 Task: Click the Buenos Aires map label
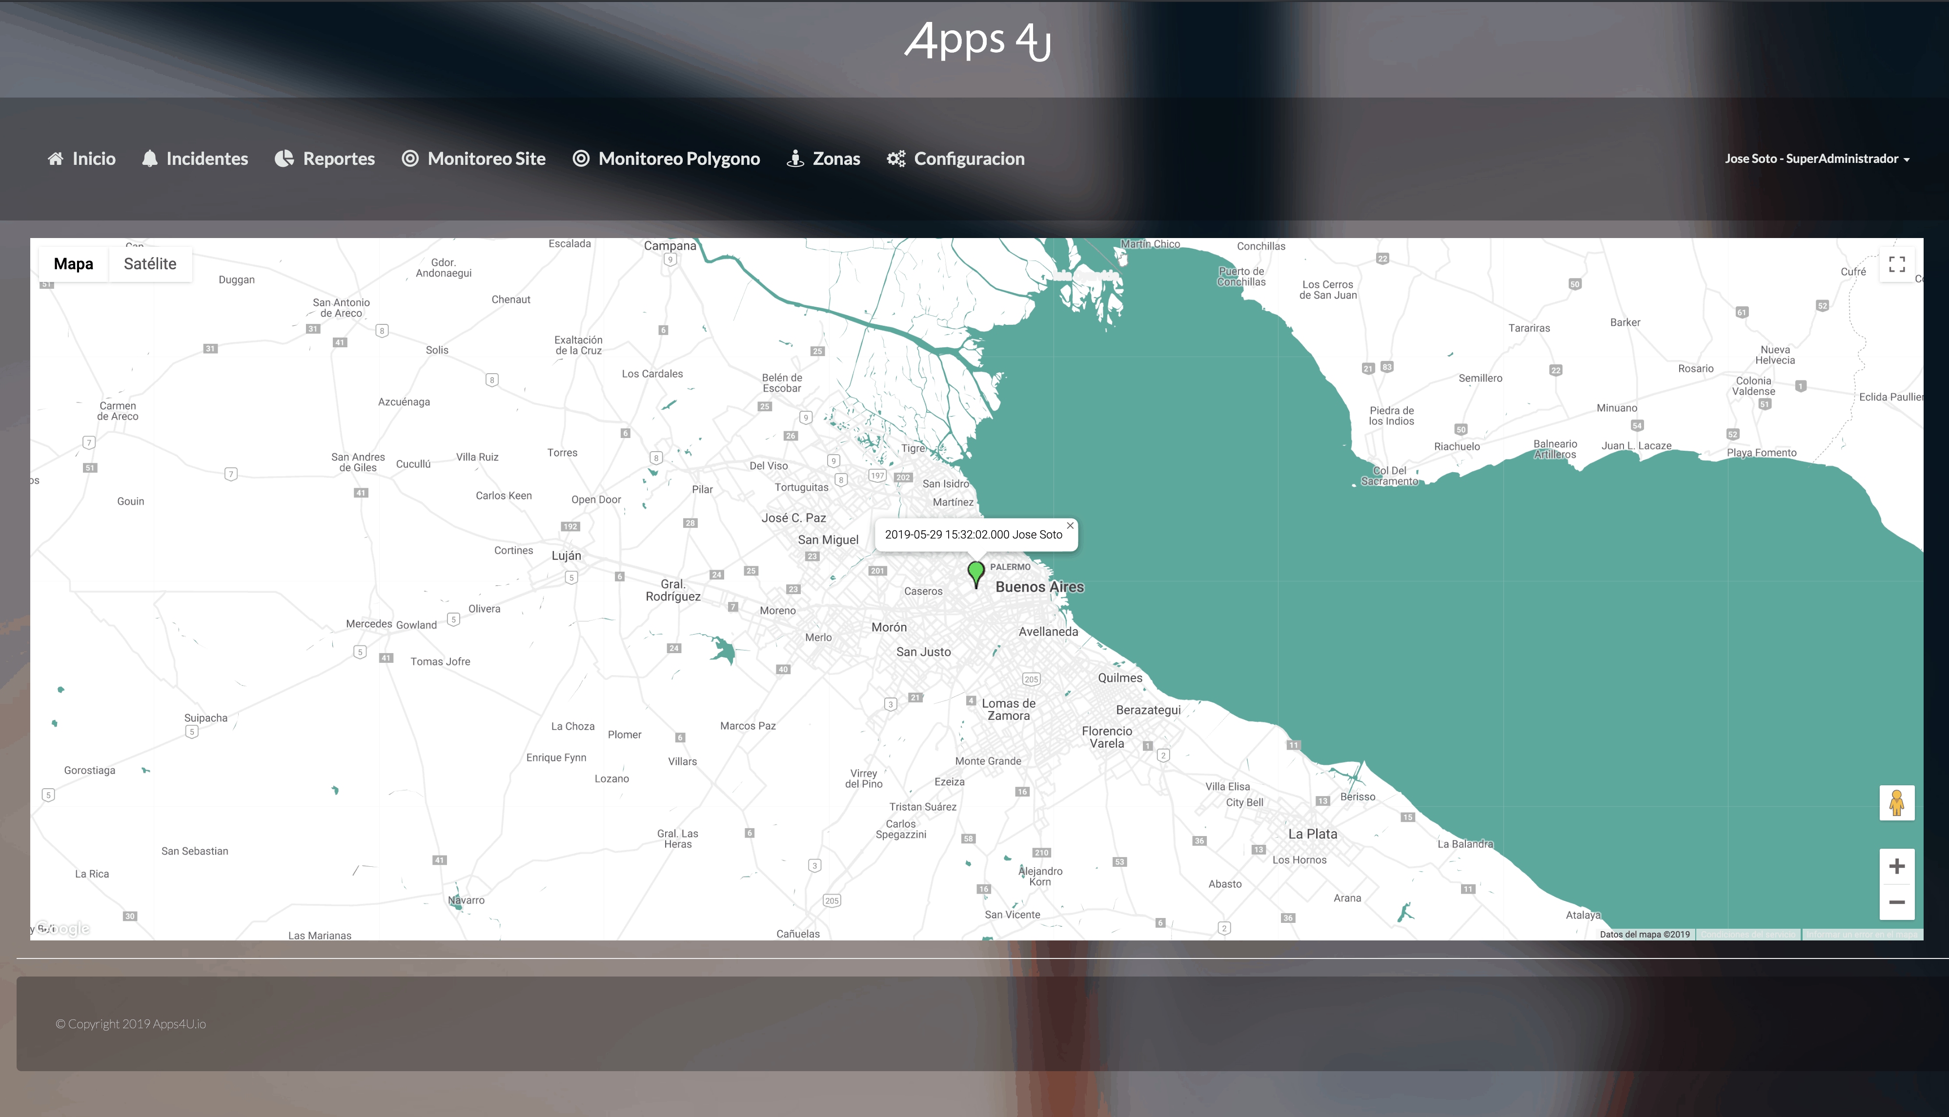click(x=1039, y=587)
